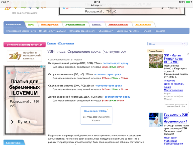Click the 'Цены на квартиры' ad link

(x=174, y=84)
